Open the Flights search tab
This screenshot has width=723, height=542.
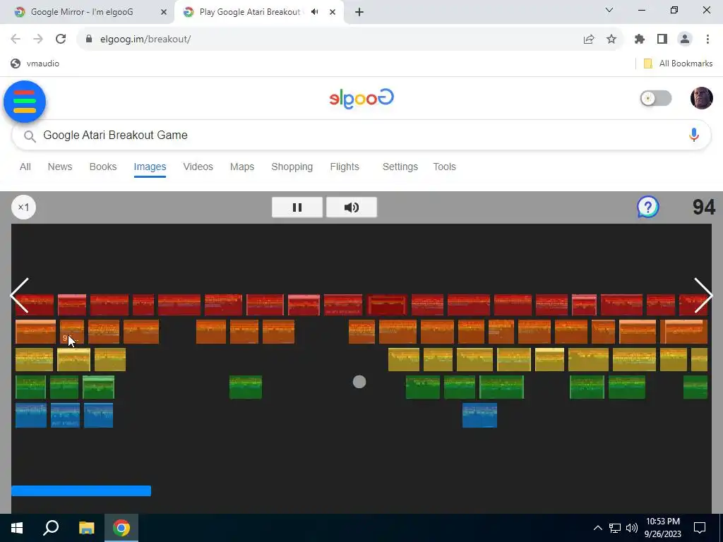(345, 167)
